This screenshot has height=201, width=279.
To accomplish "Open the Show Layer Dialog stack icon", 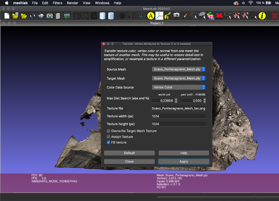I will (58, 16).
